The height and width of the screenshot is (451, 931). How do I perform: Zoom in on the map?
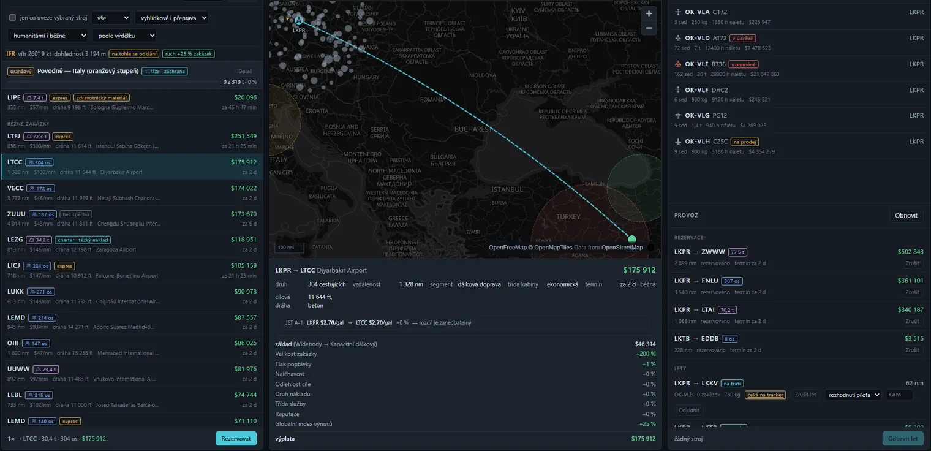649,13
